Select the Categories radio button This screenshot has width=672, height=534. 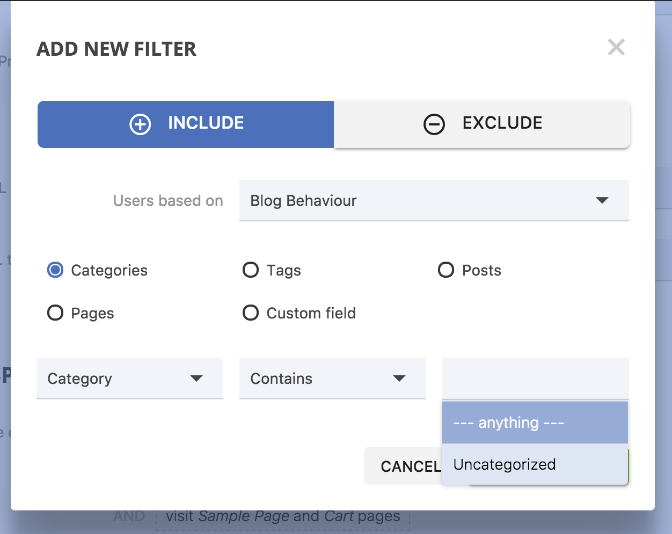click(55, 270)
